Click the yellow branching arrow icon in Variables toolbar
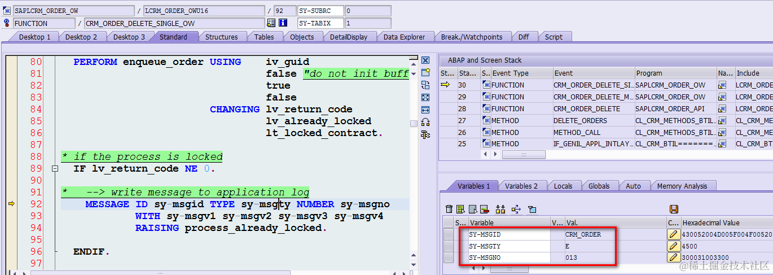Viewport: 773px width, 275px height. click(516, 209)
